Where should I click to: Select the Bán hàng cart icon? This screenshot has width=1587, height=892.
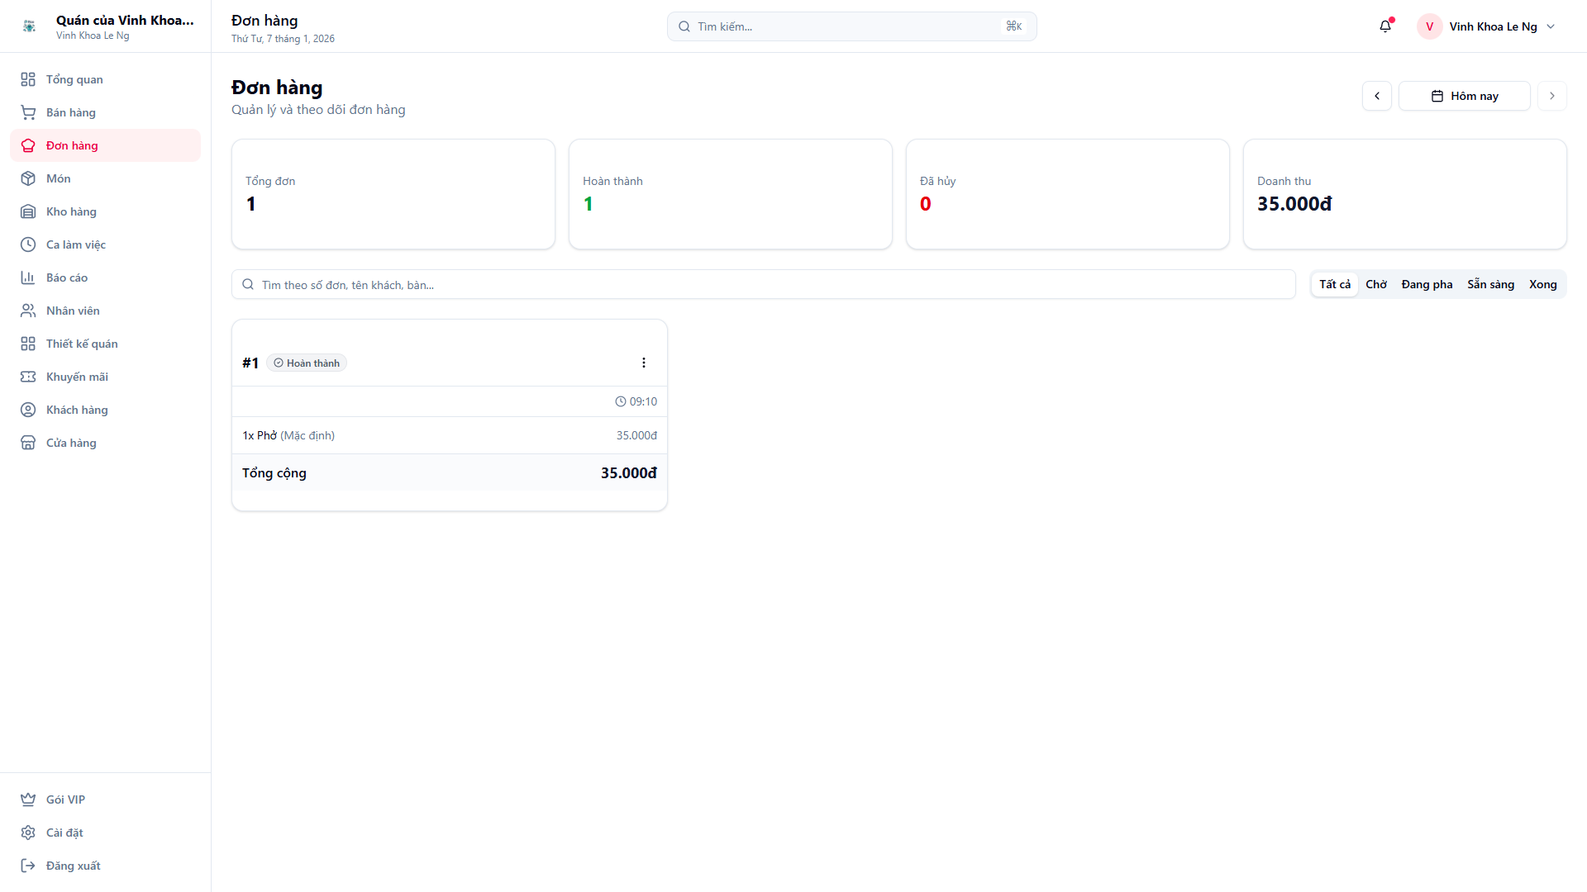29,112
